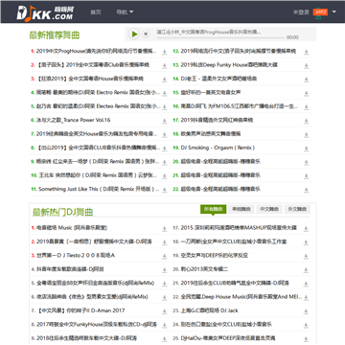345x345 pixels.
Task: Download recommended track 5 Electeo Remix
Action: coord(165,107)
